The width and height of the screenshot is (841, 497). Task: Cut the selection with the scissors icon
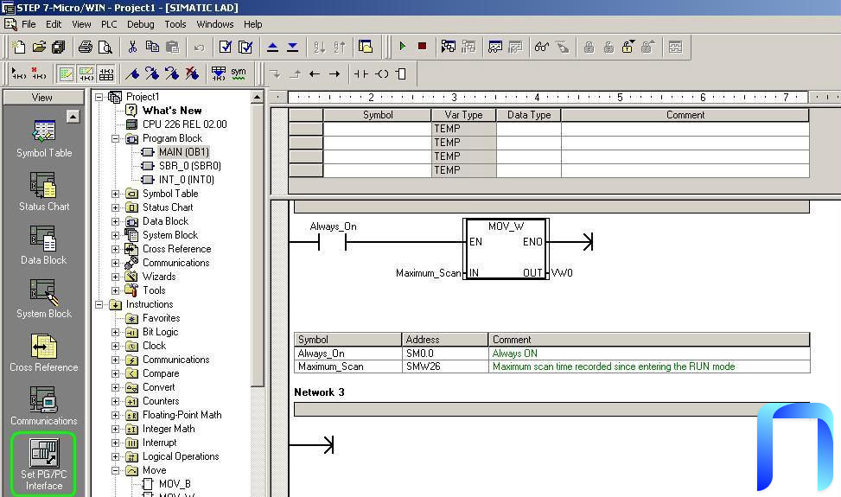point(132,48)
